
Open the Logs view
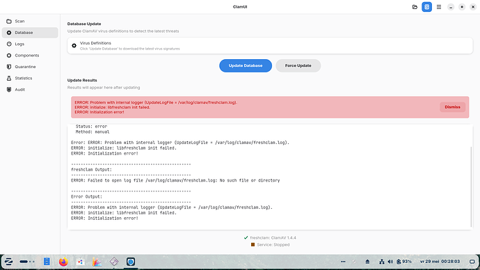(x=30, y=44)
